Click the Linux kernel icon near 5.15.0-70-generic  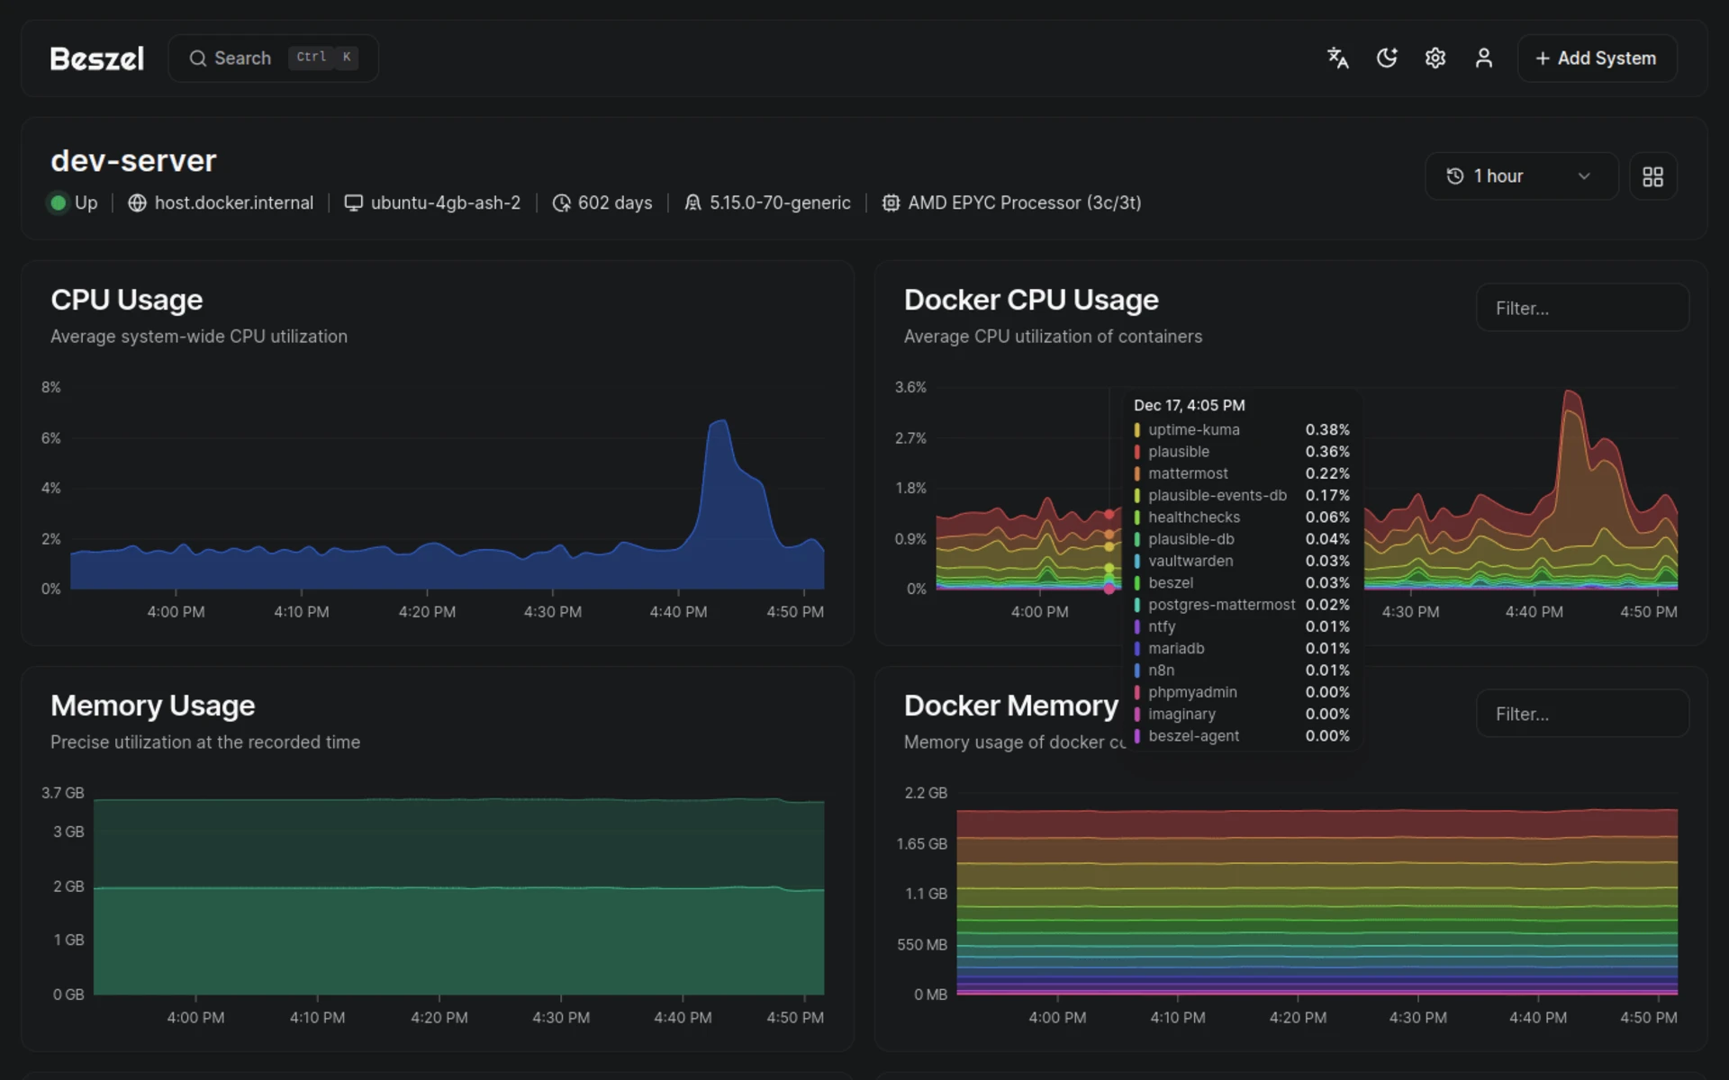(x=693, y=203)
